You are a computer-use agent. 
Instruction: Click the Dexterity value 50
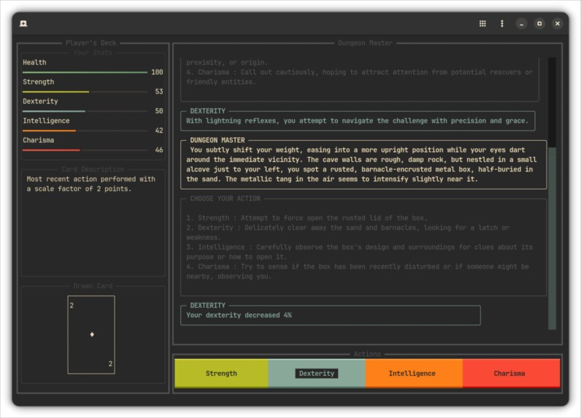[159, 111]
